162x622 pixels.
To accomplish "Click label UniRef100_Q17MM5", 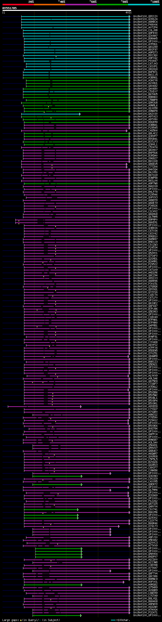I will point(145,217).
